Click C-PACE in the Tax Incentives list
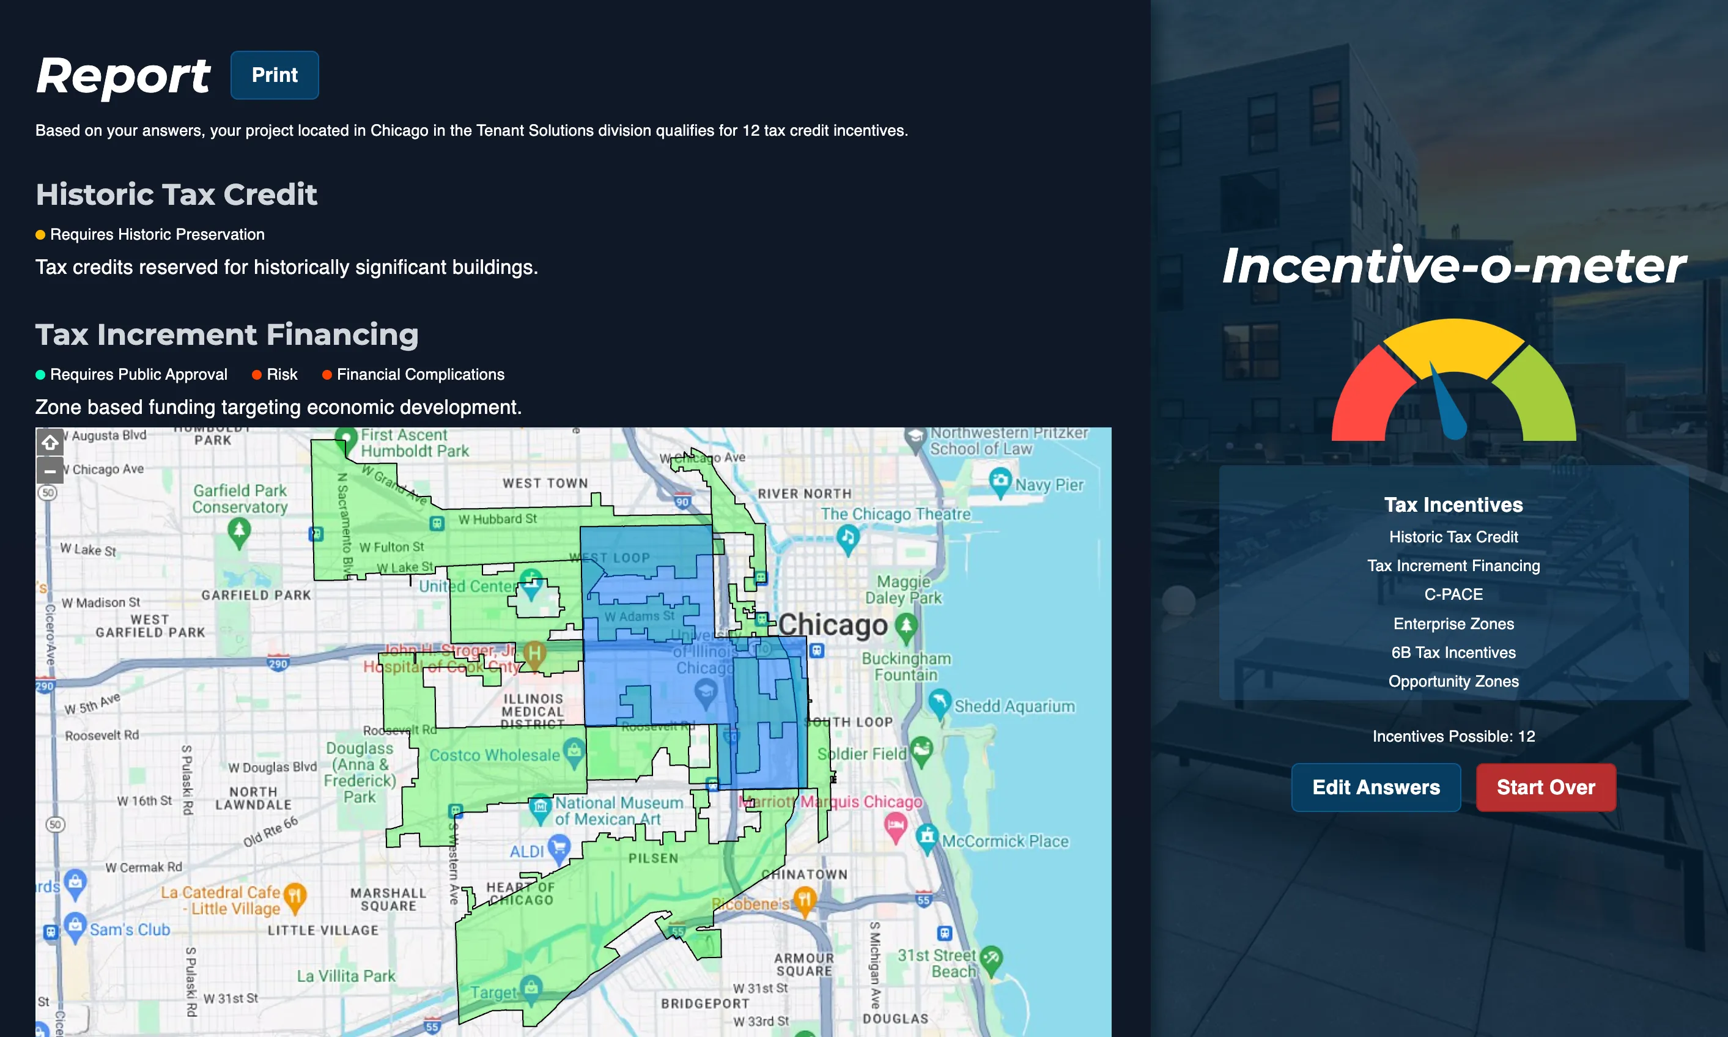Screen dimensions: 1728x1037 1453,594
